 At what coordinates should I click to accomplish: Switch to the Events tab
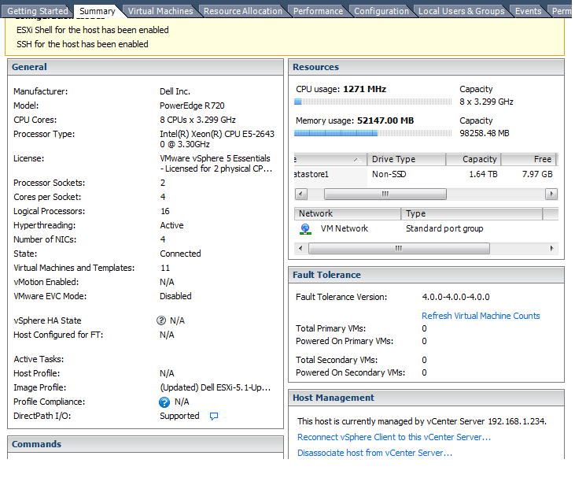point(528,11)
